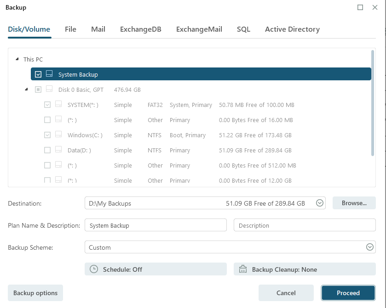This screenshot has height=308, width=386.
Task: Toggle the Disk 0 Basic, GPT checkbox
Action: (38, 90)
